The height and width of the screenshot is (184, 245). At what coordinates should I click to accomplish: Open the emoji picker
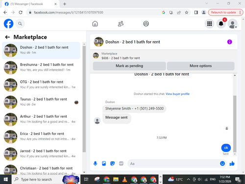(222, 163)
